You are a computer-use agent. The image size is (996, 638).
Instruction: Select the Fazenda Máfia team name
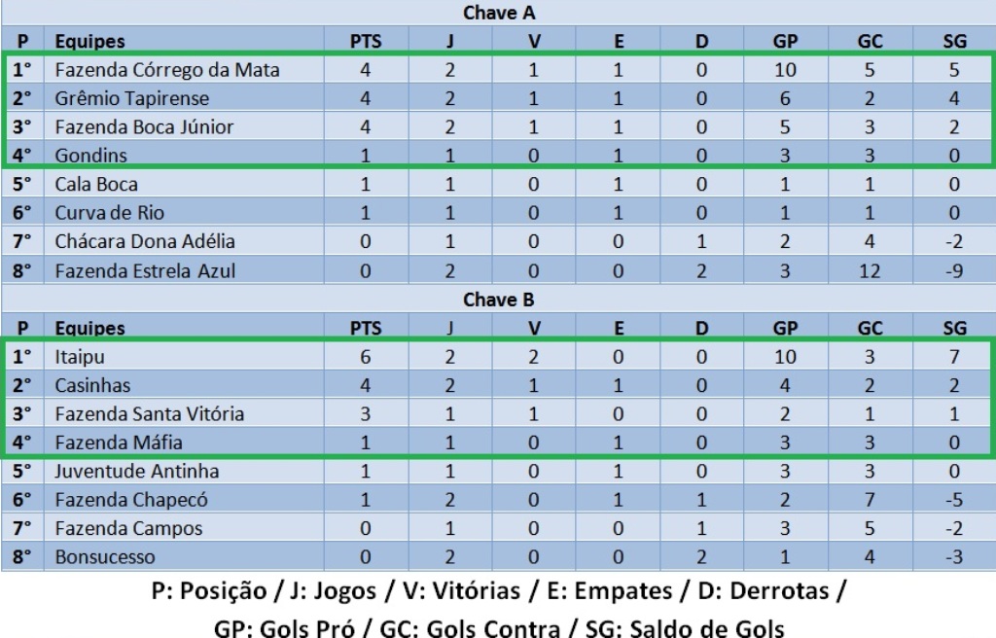(x=119, y=443)
